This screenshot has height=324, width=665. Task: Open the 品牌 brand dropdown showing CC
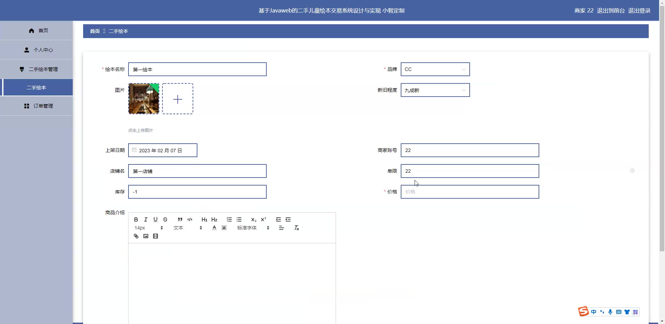(435, 69)
